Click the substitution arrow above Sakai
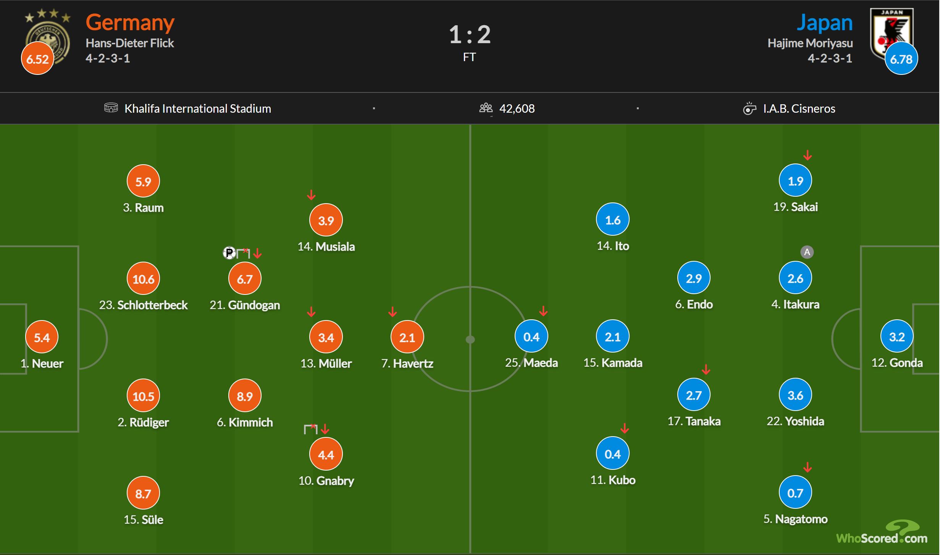 coord(807,155)
